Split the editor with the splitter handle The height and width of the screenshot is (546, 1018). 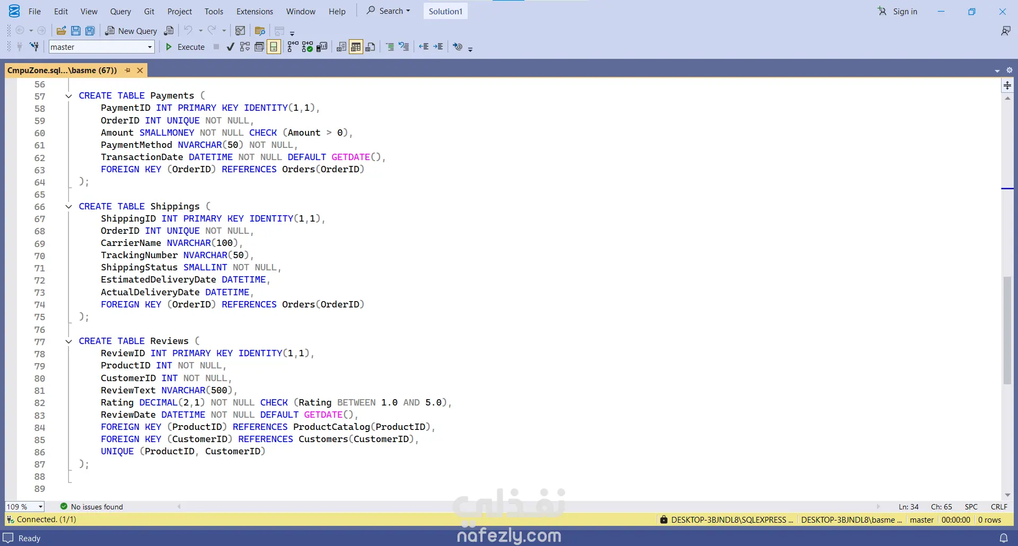tap(1007, 85)
